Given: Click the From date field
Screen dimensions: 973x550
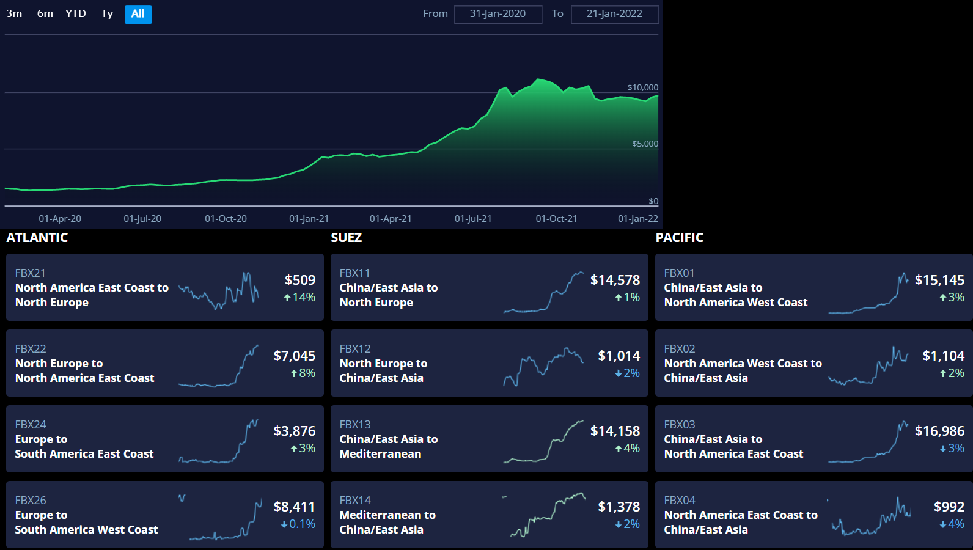Looking at the screenshot, I should (498, 14).
